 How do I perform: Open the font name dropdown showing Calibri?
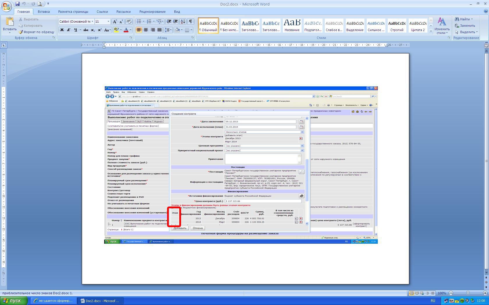coord(92,21)
